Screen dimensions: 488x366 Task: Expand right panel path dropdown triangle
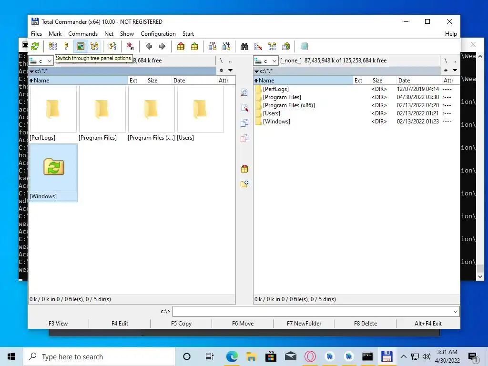[256, 71]
